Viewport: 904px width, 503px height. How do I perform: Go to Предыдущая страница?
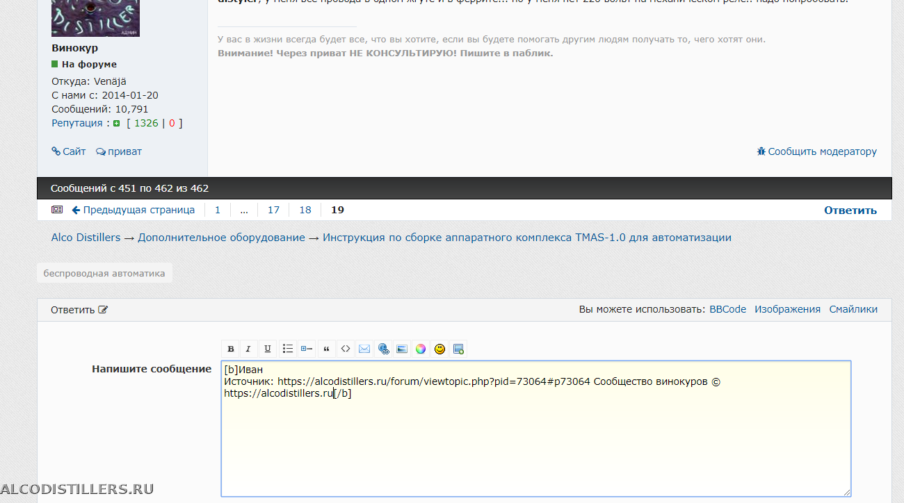pyautogui.click(x=133, y=210)
